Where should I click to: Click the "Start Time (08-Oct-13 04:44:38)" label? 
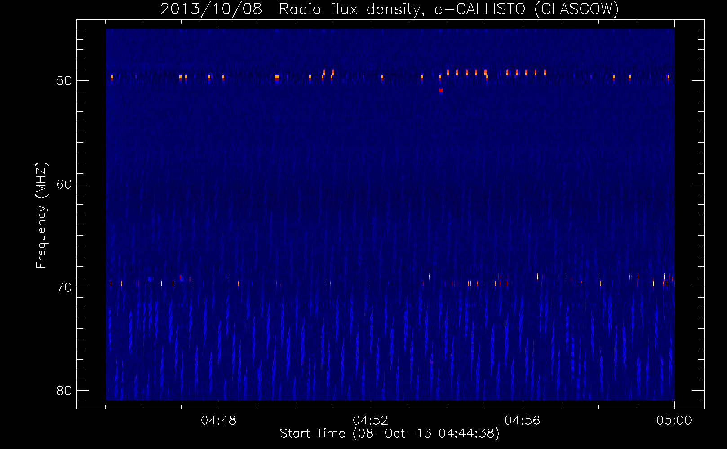[390, 434]
